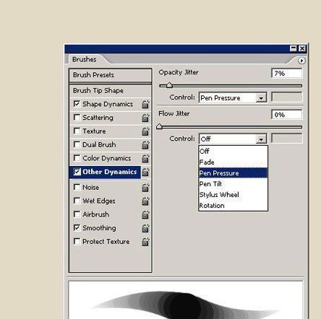Open Brush Tip Shape section
This screenshot has height=319, width=321.
[x=111, y=91]
